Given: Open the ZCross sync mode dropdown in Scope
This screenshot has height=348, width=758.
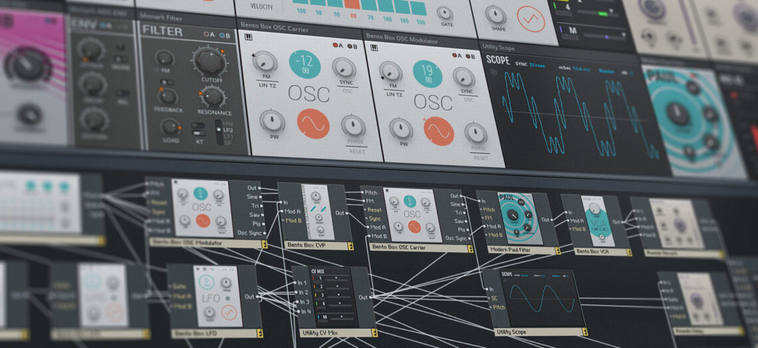Looking at the screenshot, I should coord(537,65).
